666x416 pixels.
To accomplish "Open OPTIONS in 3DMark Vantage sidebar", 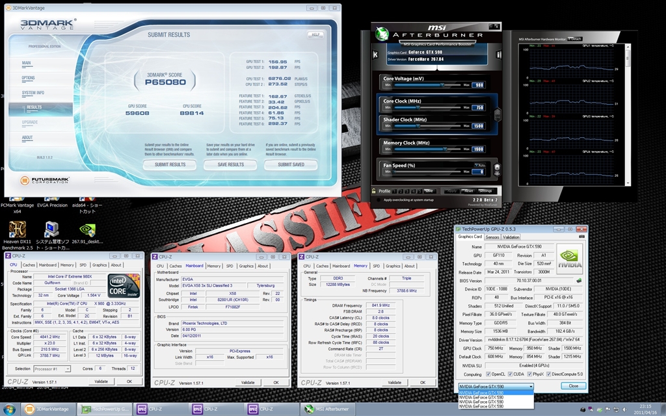I will point(28,78).
